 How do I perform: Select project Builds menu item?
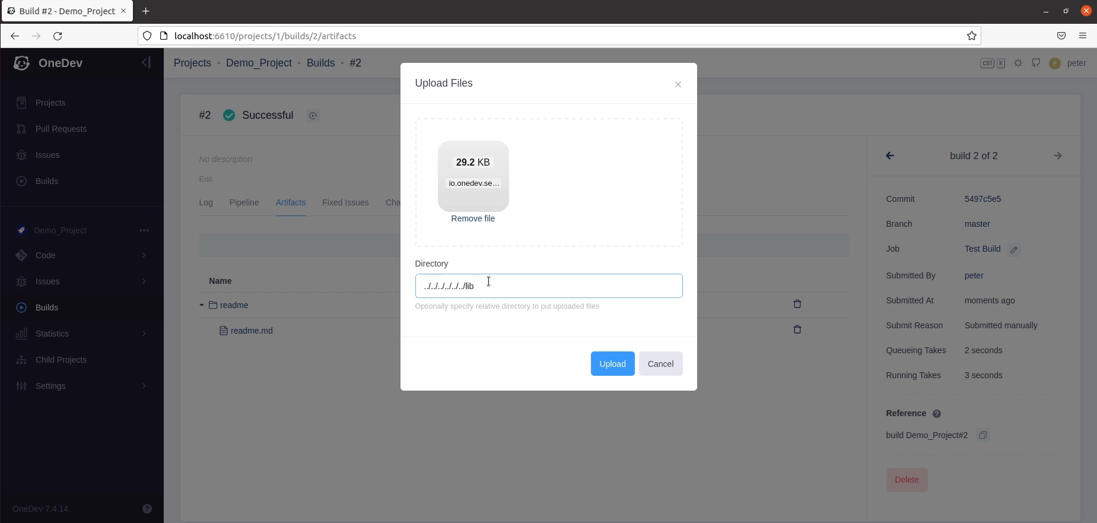(x=47, y=308)
